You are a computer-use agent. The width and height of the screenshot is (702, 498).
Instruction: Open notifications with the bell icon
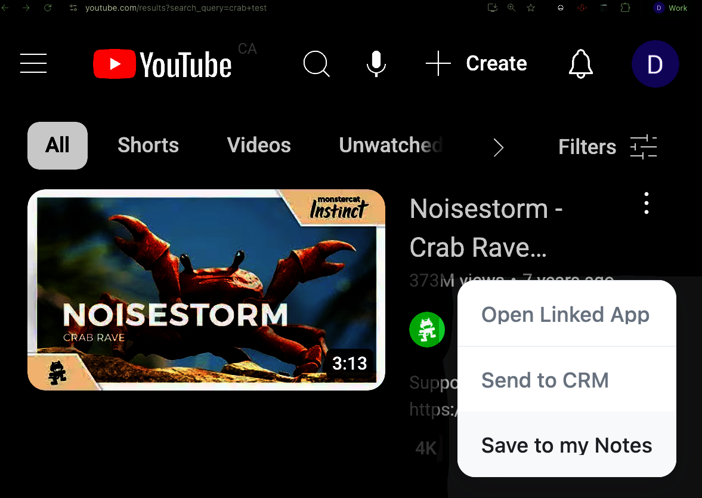pos(581,64)
